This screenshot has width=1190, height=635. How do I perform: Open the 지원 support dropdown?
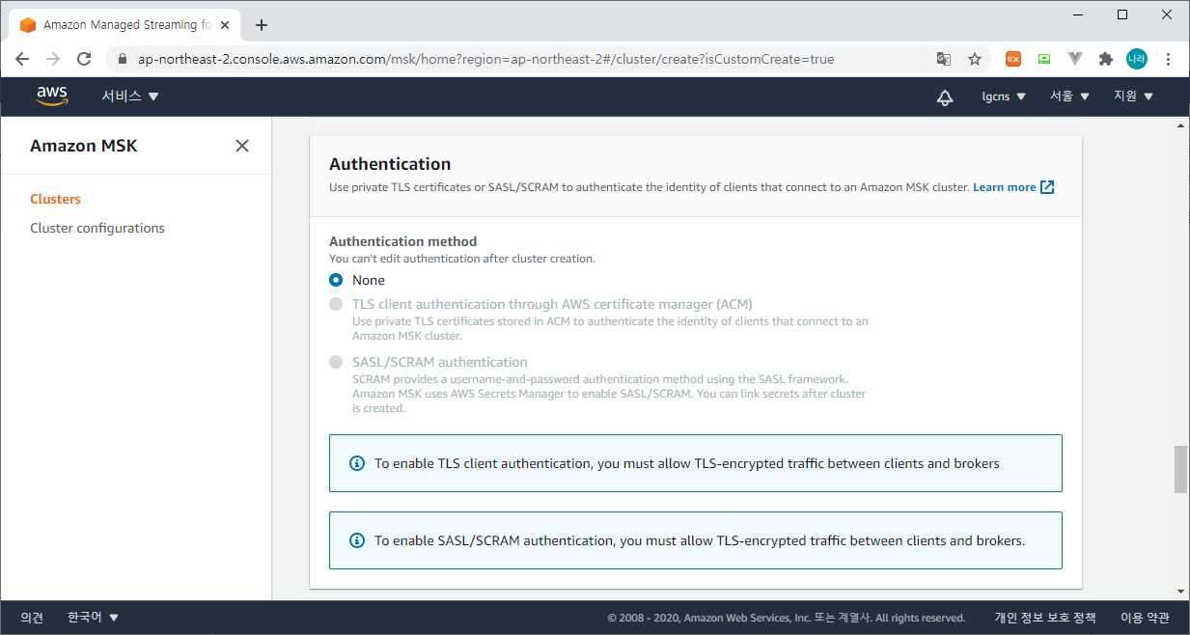click(x=1134, y=97)
